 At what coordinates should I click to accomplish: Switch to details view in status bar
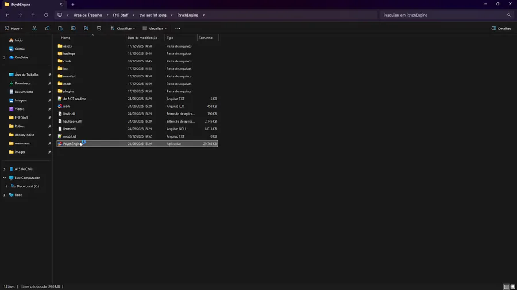point(506,287)
